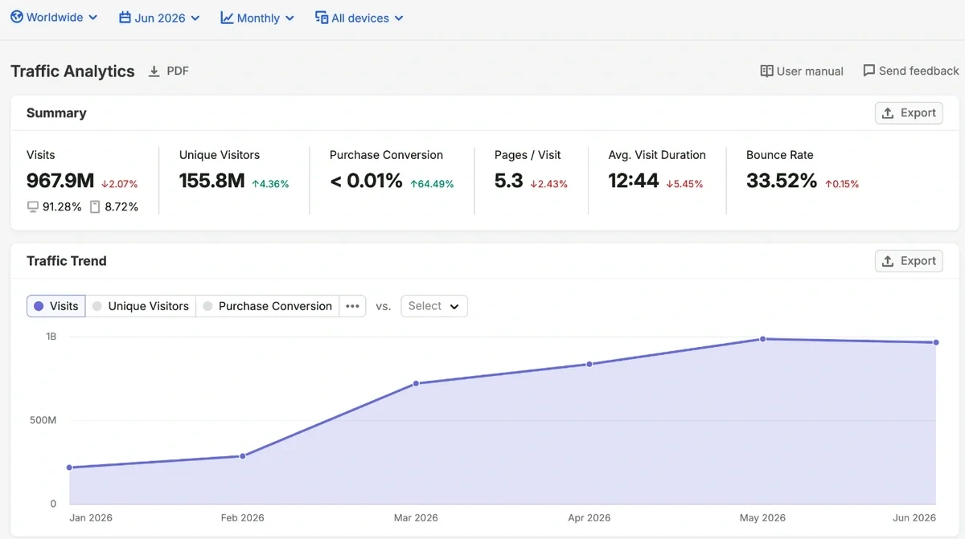Click the 967.9M visits value

tap(60, 181)
